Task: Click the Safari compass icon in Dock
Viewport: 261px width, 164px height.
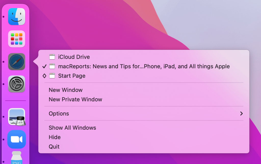Action: 17,62
